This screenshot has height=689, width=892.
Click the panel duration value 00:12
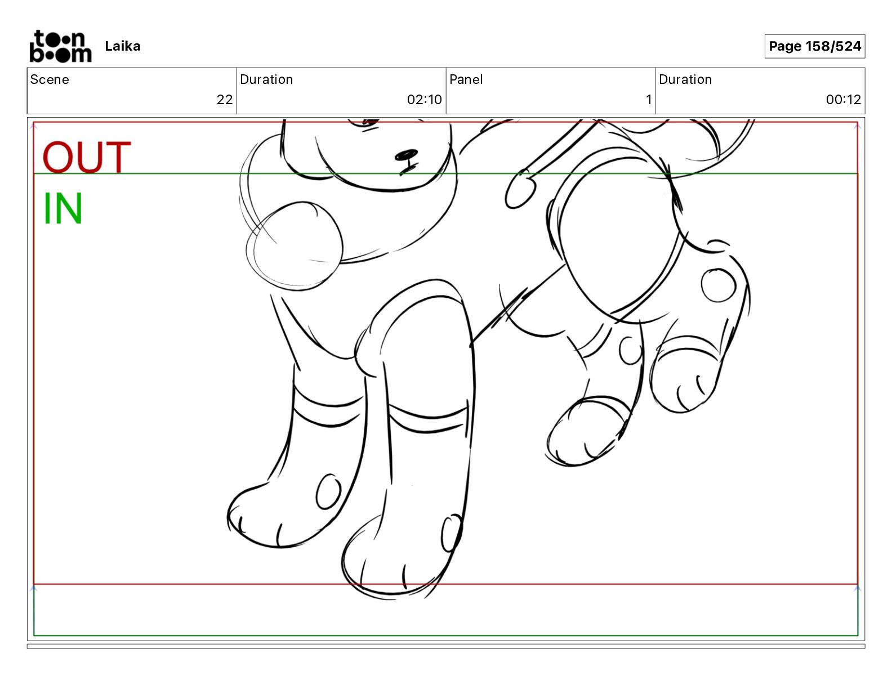click(x=844, y=100)
